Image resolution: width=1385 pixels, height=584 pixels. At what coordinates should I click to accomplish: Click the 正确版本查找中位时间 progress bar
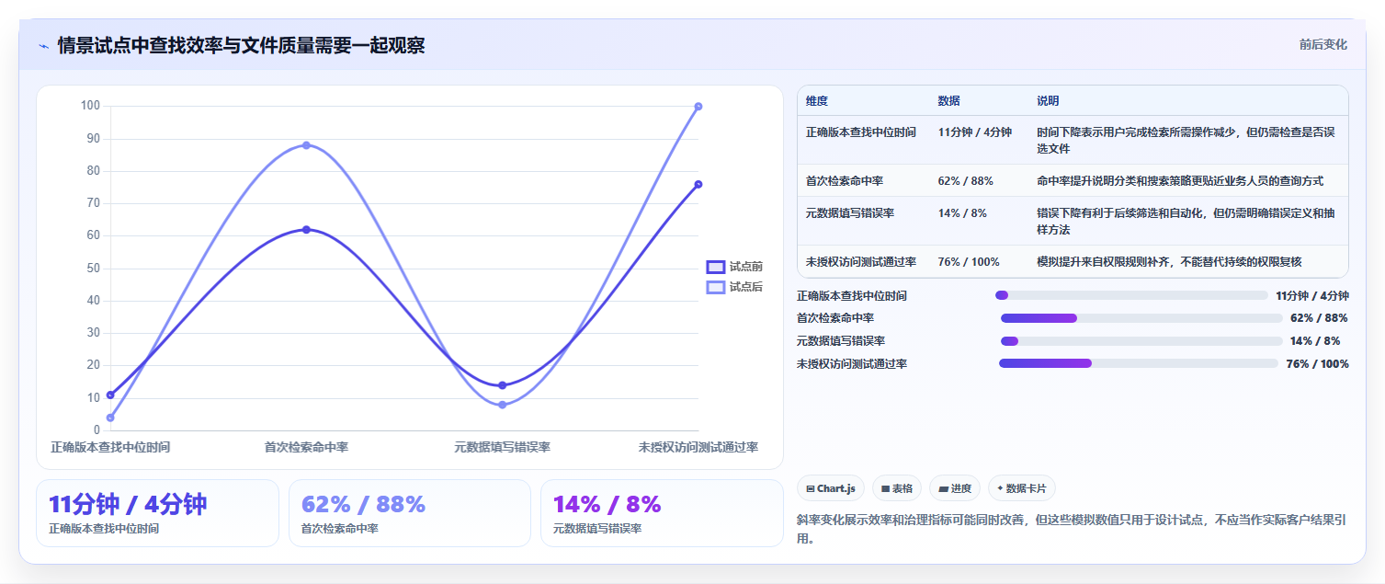[x=1131, y=295]
